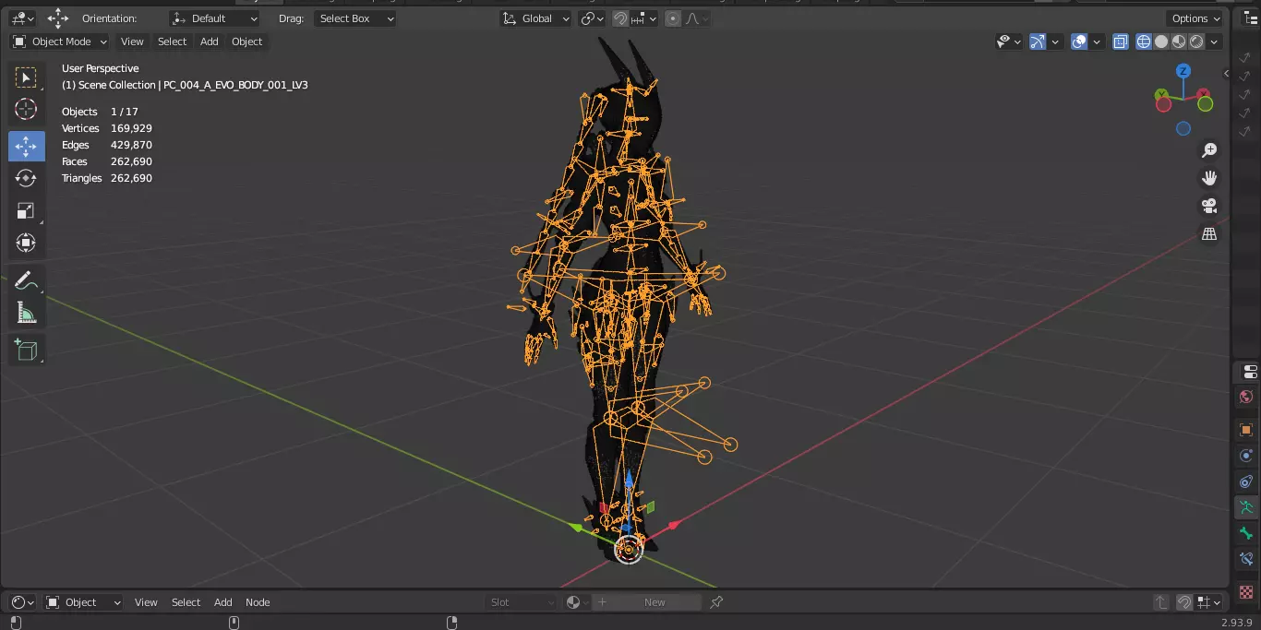Click the Pan view hand icon
This screenshot has width=1261, height=630.
point(1209,178)
